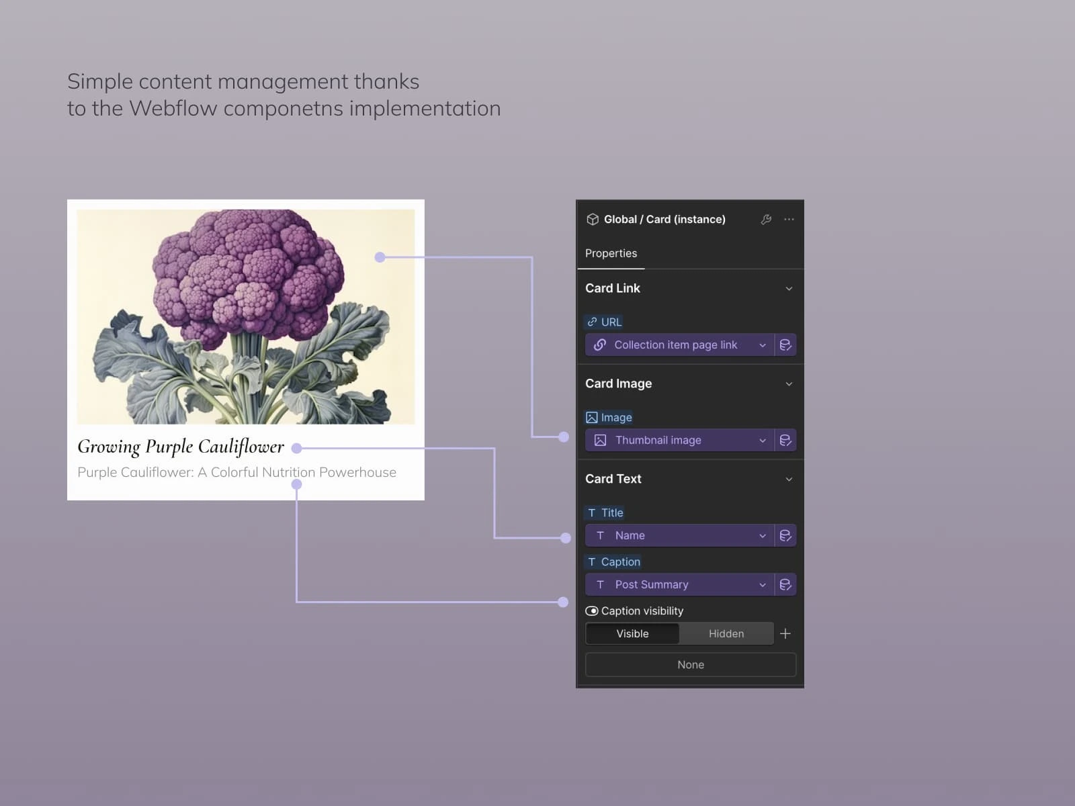Click the purple cauliflower card thumbnail
The image size is (1075, 806).
[246, 316]
